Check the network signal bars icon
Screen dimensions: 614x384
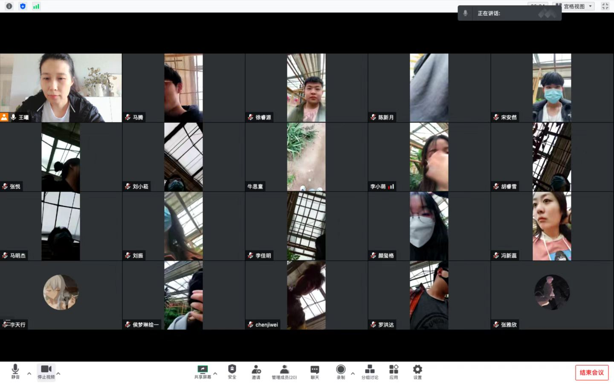36,6
